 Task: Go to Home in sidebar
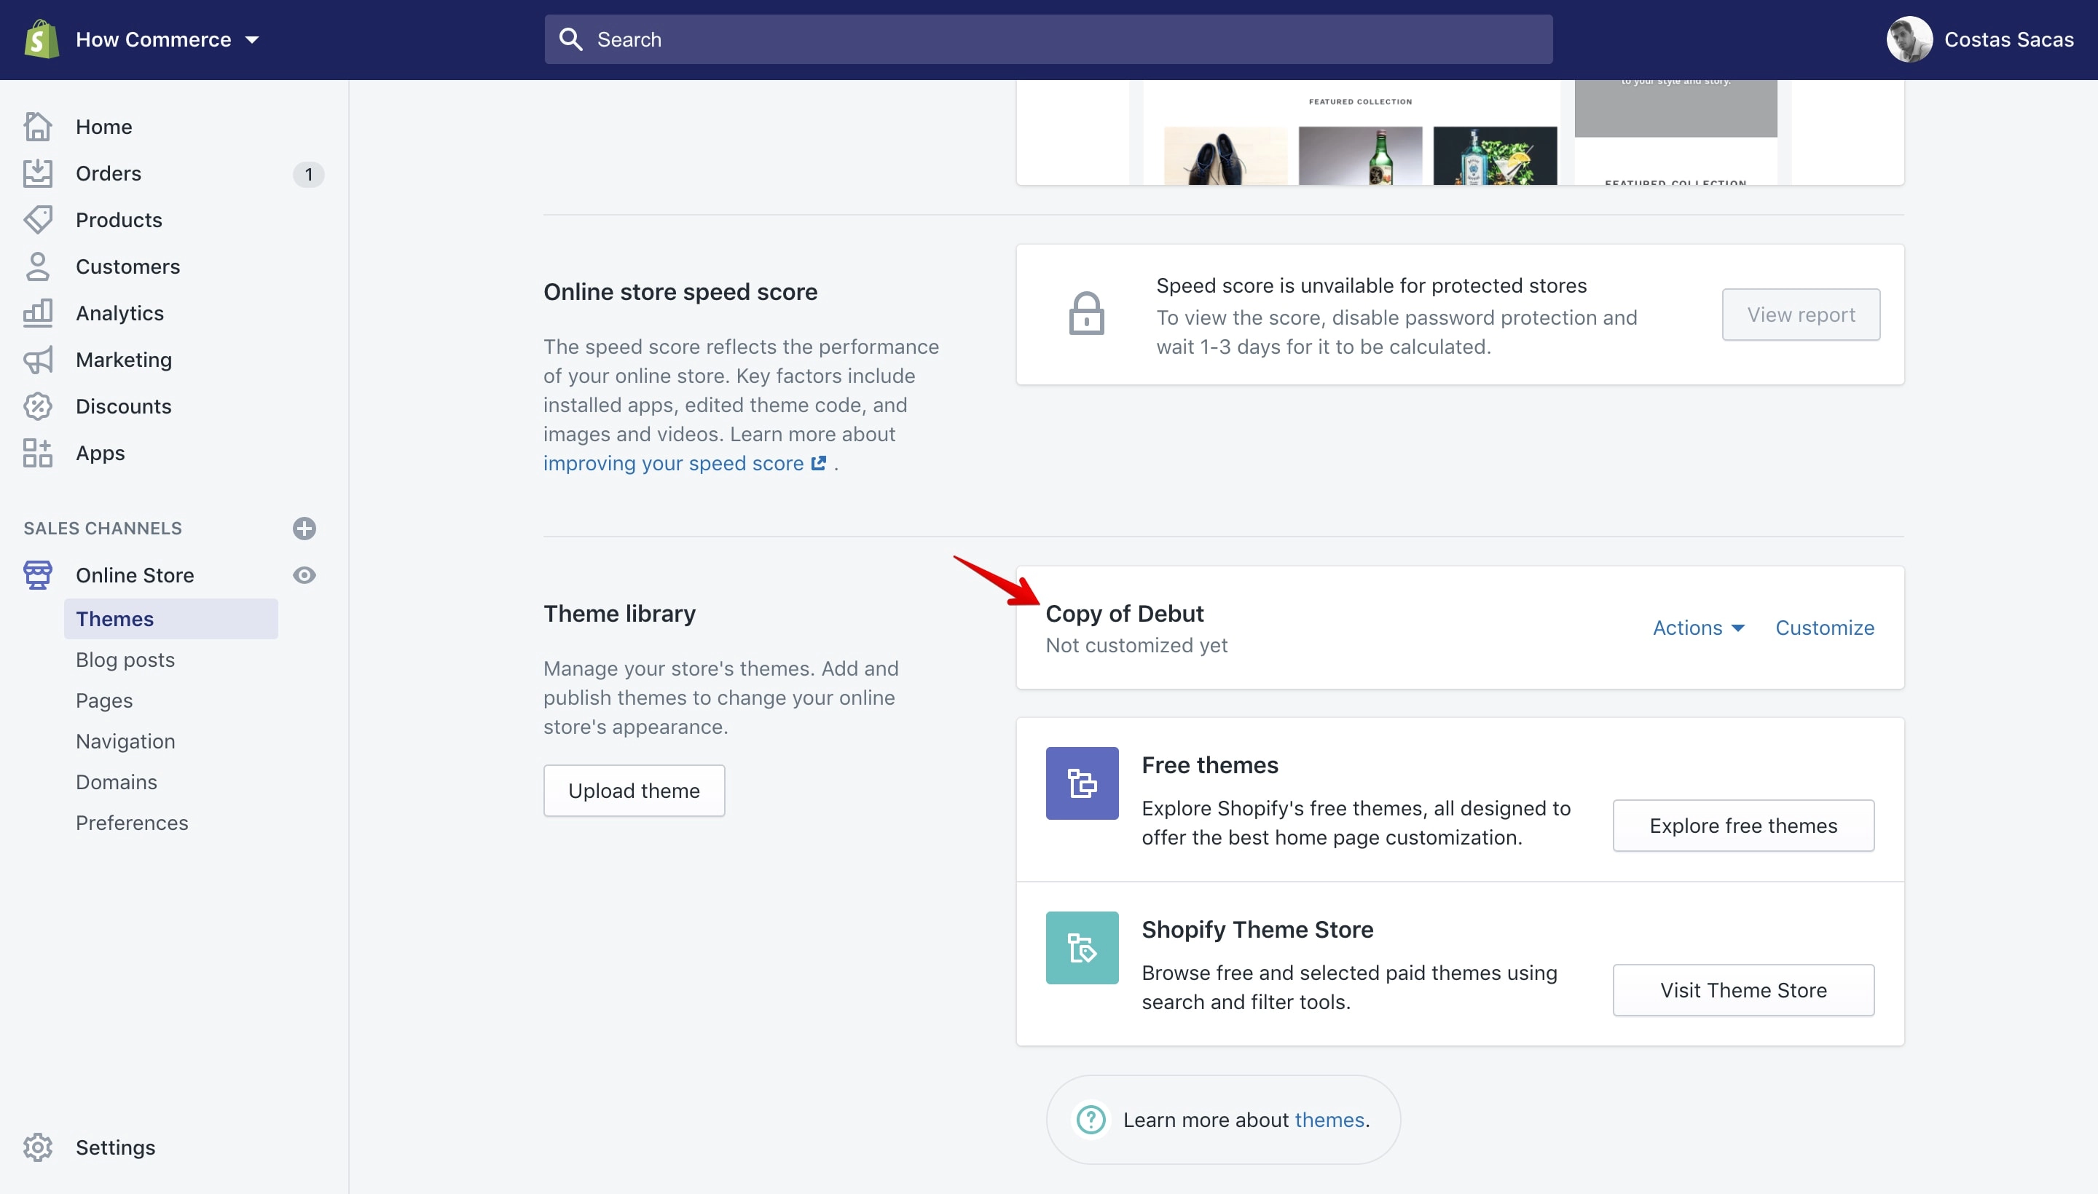(103, 126)
